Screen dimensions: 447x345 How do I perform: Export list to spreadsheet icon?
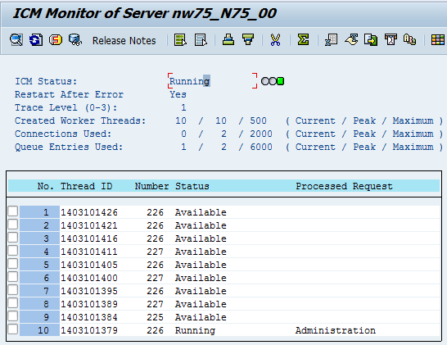[x=331, y=40]
